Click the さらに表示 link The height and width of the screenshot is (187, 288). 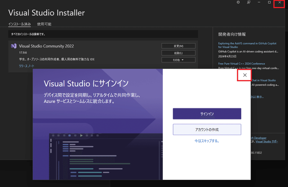click(x=257, y=97)
